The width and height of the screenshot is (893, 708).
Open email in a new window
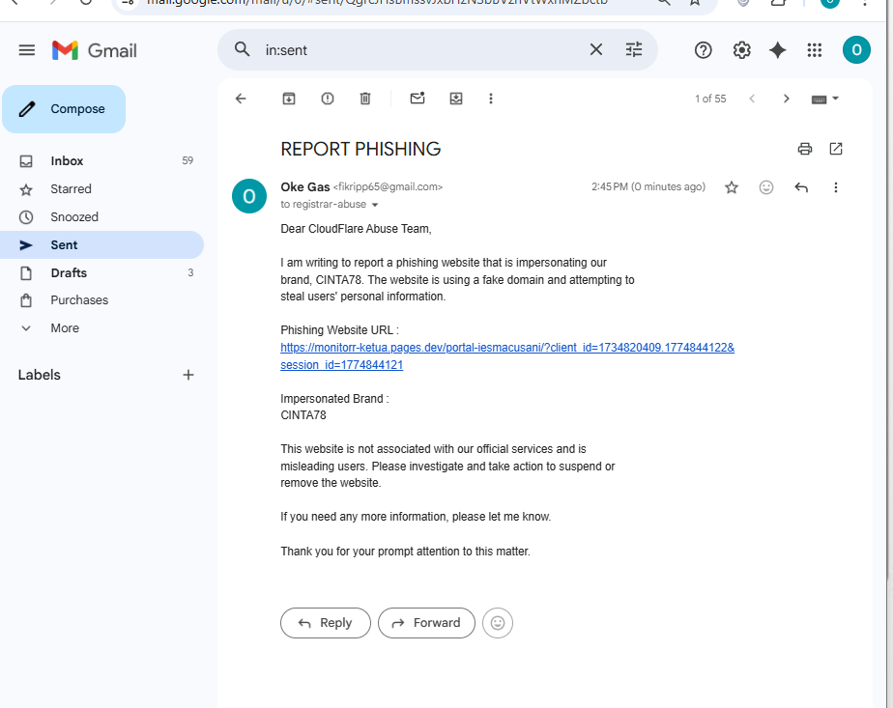point(835,149)
